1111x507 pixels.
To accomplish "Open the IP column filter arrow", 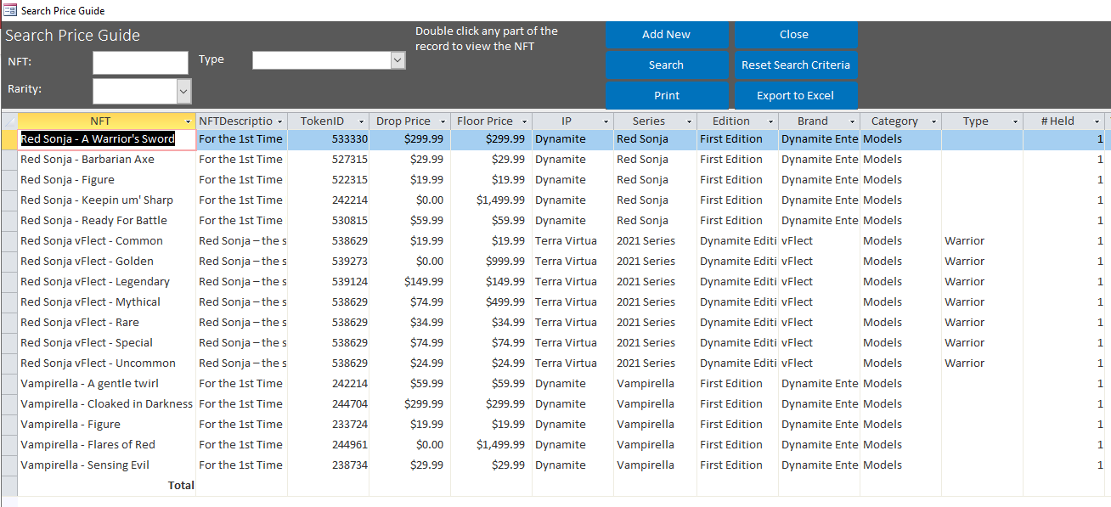I will coord(606,121).
